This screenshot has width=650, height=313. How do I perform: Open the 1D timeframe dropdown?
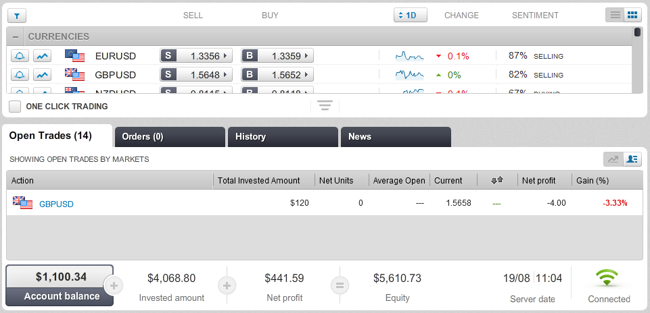coord(411,16)
